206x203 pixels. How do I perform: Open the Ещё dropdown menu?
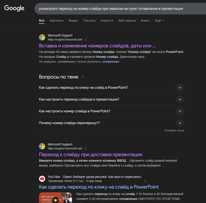[x=159, y=21]
